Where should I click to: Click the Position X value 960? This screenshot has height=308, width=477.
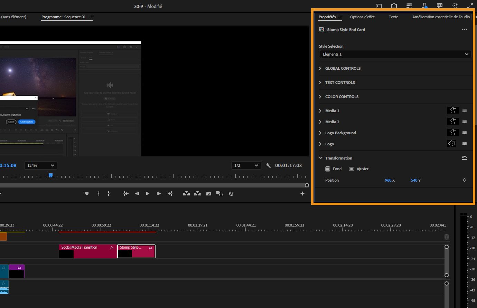[x=388, y=180]
